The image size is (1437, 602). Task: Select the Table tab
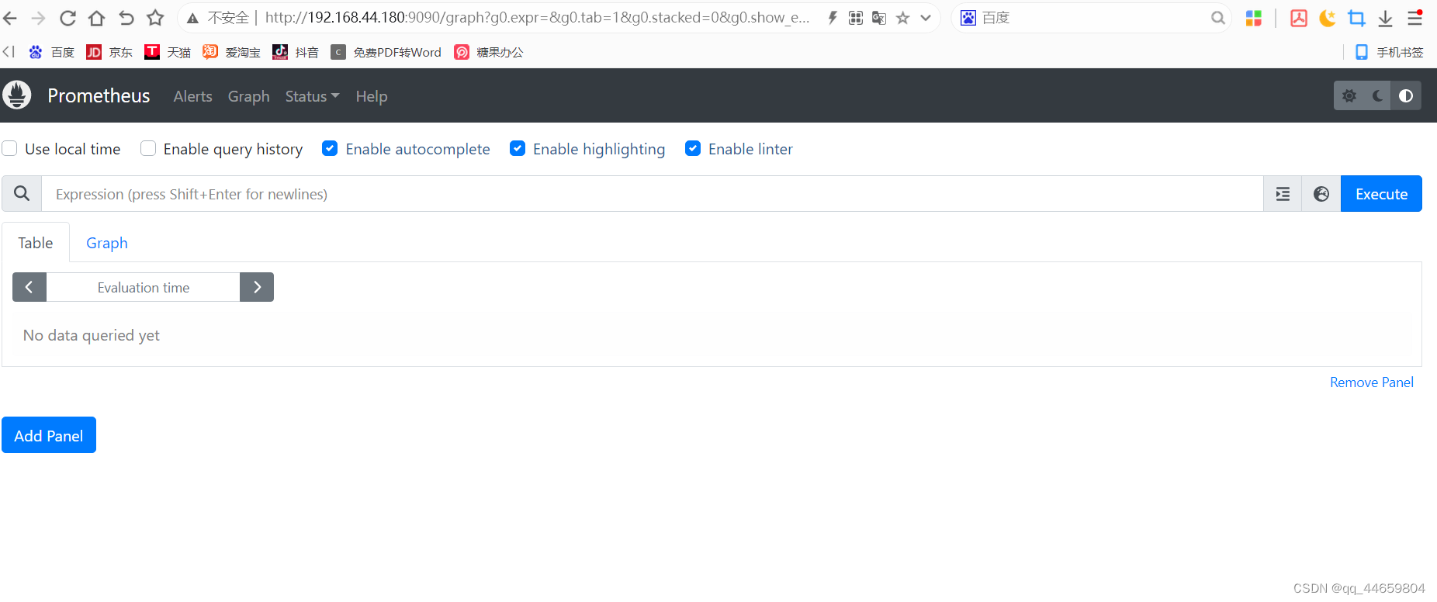pos(36,243)
